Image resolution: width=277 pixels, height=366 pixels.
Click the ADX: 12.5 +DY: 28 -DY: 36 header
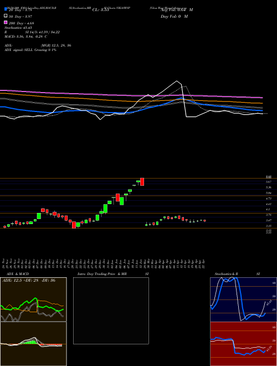(29, 280)
